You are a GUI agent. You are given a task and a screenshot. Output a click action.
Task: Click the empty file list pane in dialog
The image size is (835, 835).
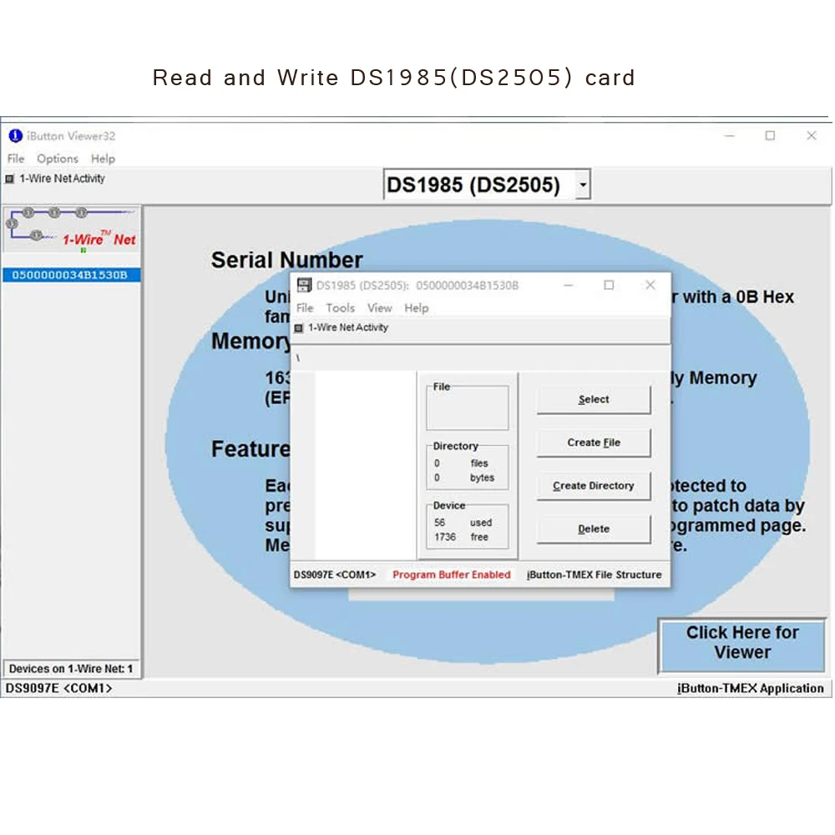[366, 464]
